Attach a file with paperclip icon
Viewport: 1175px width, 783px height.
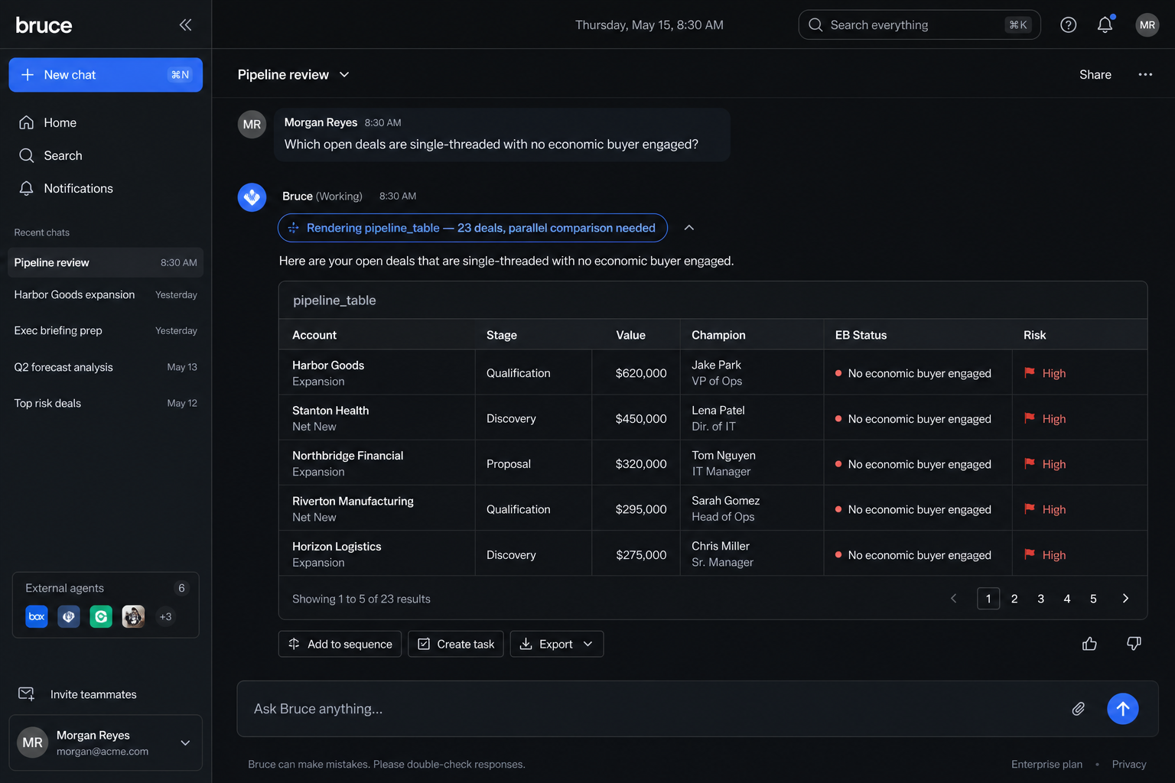[1078, 709]
